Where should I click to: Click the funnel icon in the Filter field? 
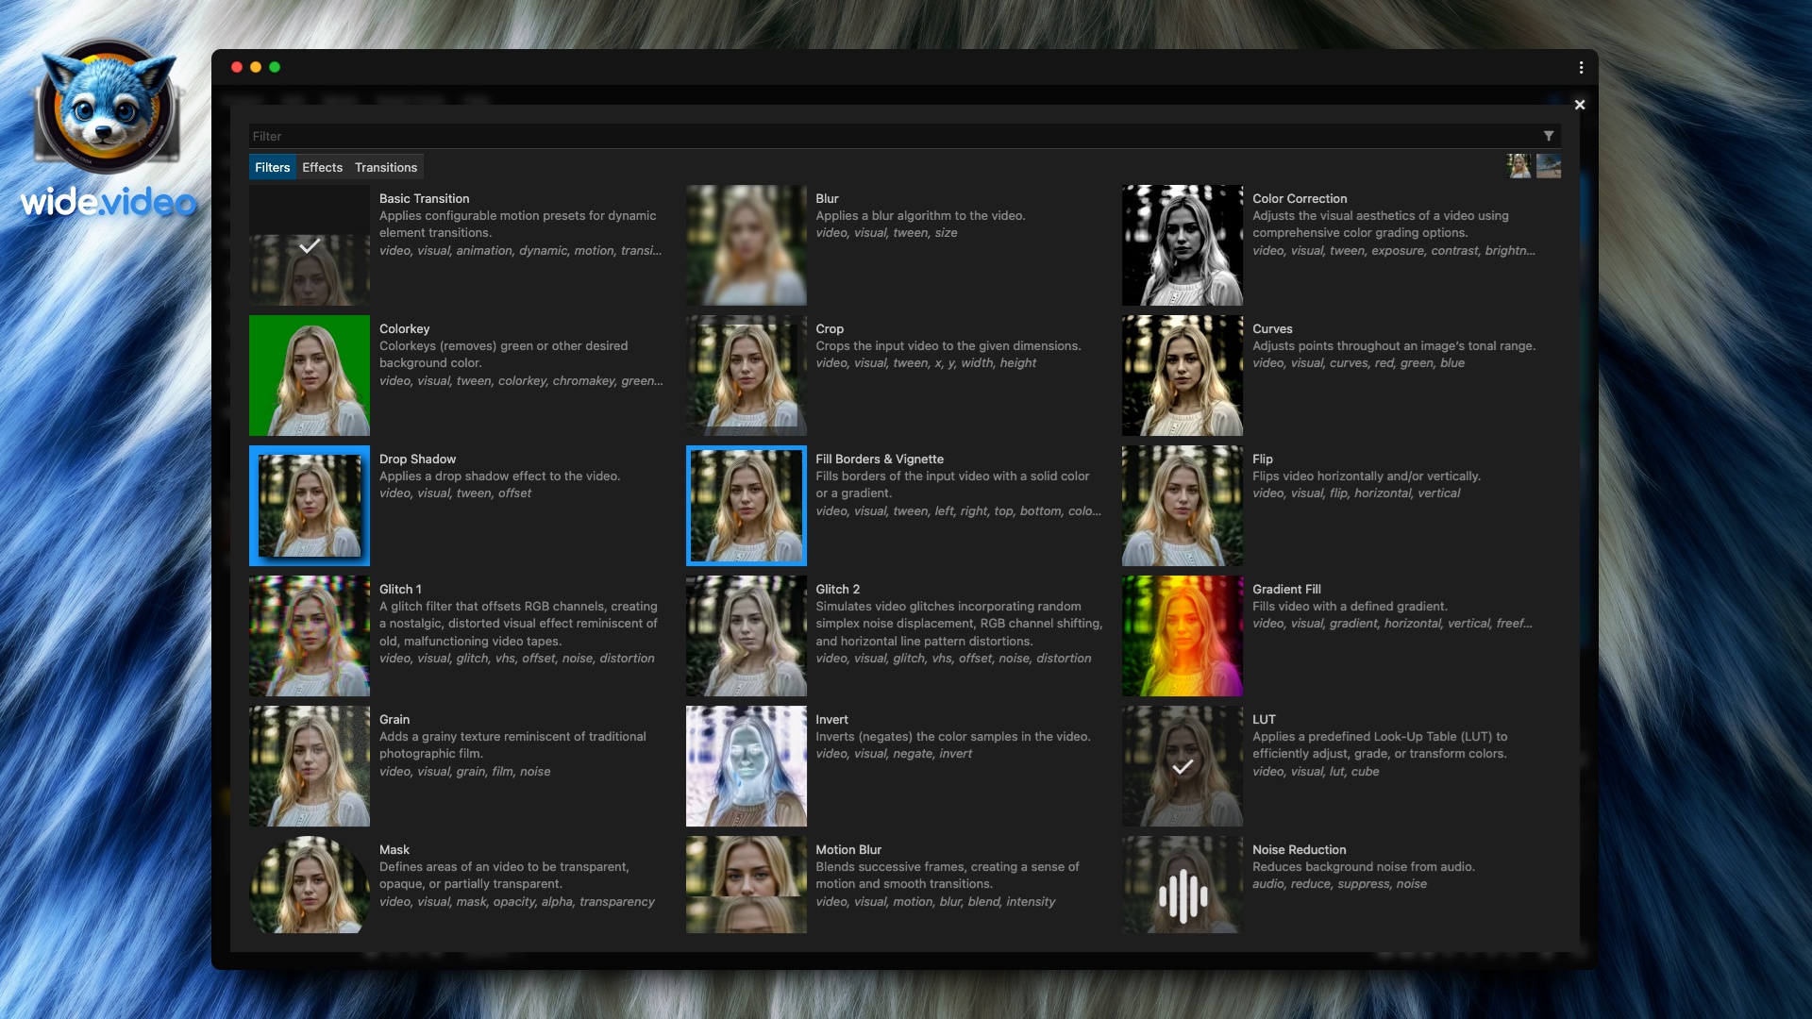[1548, 136]
